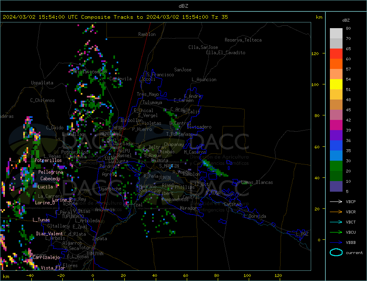Click the Carrizal map label
Image resolution: width=367 pixels, height=281 pixels.
pyautogui.click(x=133, y=205)
